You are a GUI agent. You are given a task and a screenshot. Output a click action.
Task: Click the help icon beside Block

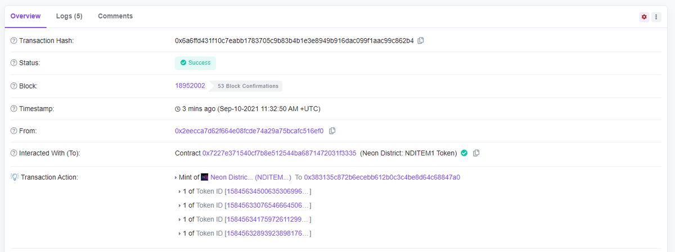(14, 86)
